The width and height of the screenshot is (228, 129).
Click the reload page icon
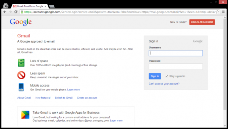pos(16,12)
